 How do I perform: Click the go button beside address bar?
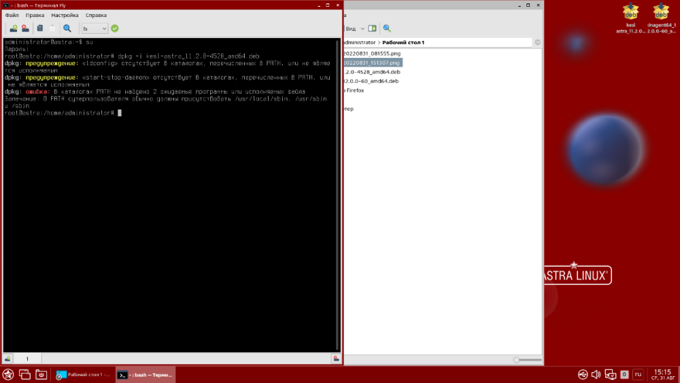pos(537,42)
